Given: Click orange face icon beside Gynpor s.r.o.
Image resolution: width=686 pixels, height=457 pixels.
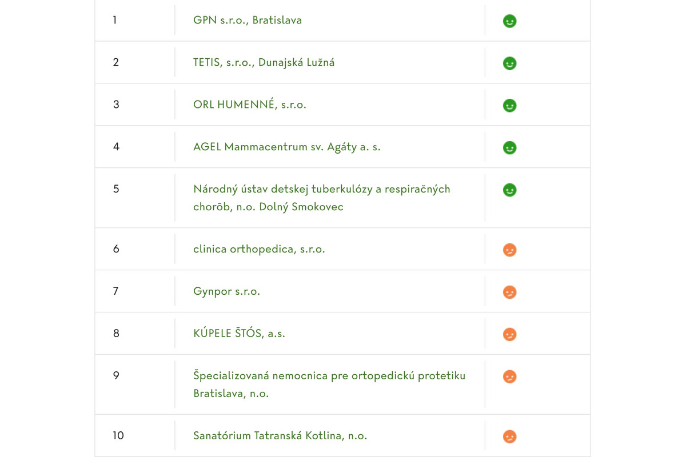Looking at the screenshot, I should coord(509,292).
